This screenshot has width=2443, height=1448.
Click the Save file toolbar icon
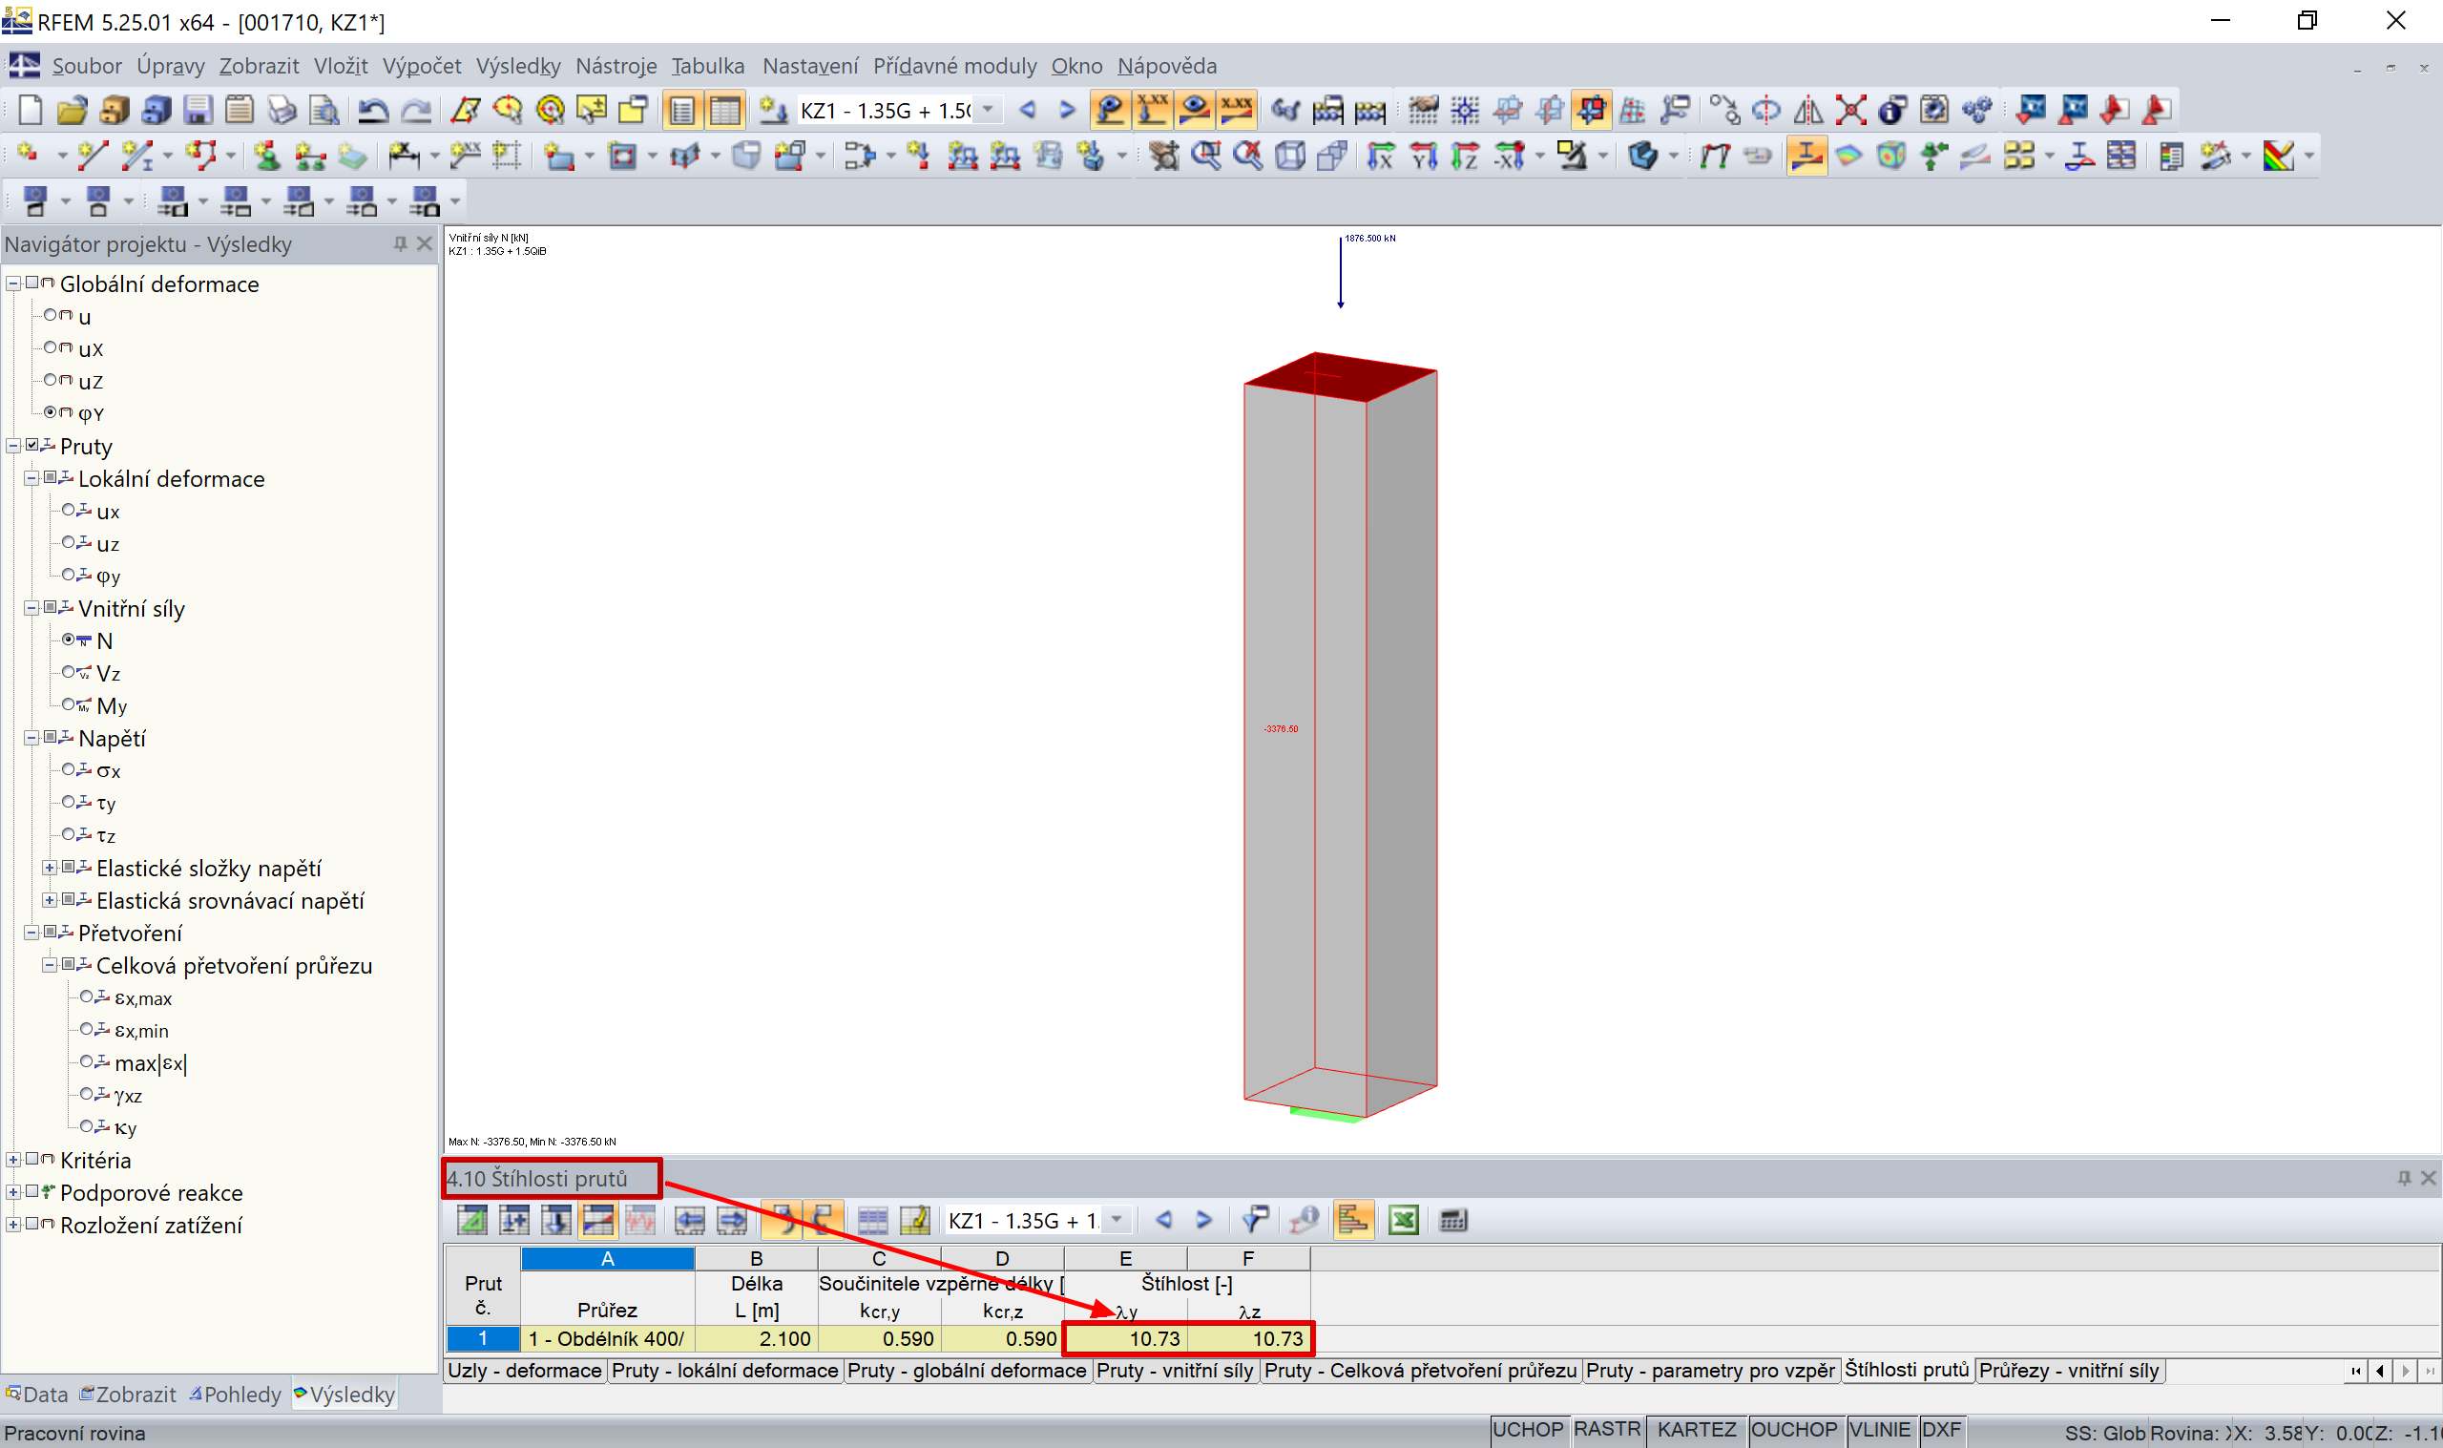(x=198, y=109)
